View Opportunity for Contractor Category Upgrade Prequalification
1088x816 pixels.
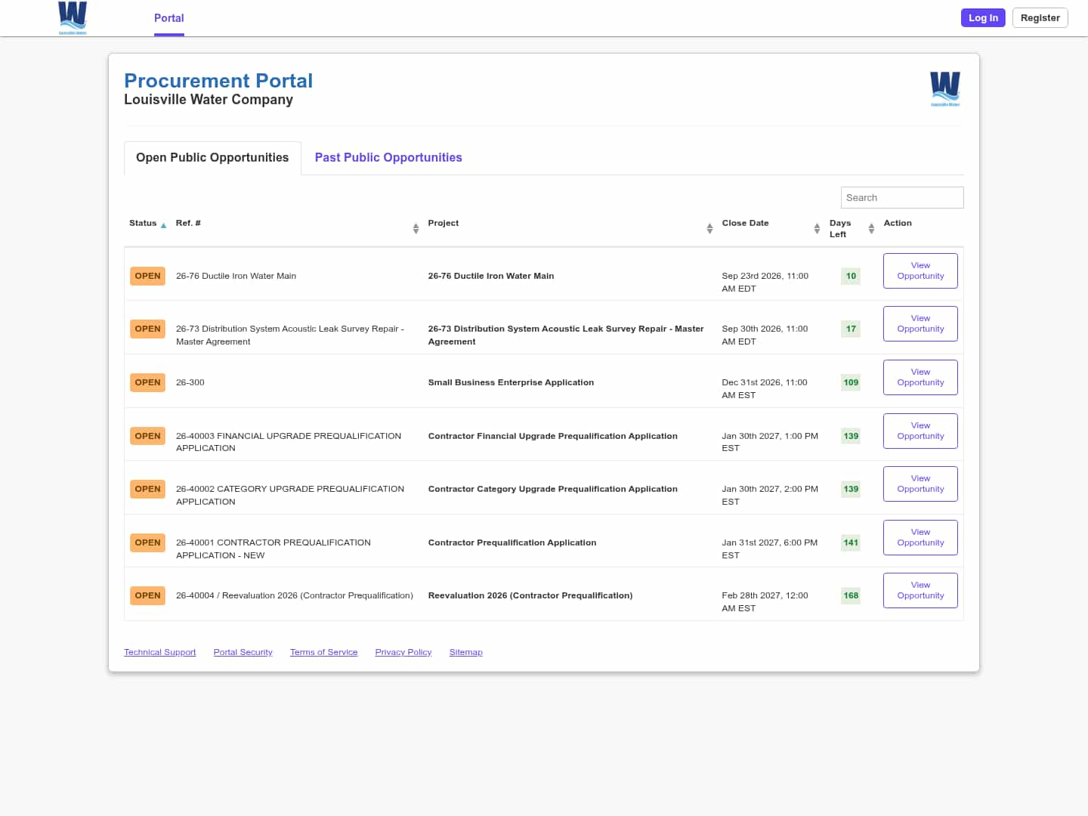point(920,484)
